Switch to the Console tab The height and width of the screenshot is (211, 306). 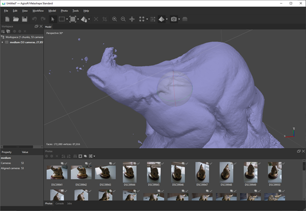(x=59, y=203)
